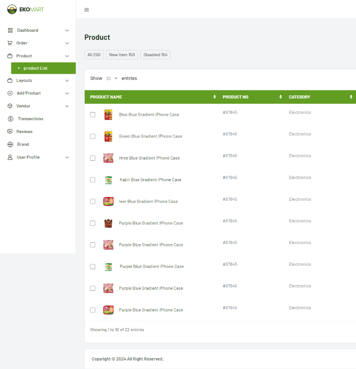Screen dimensions: 356x369
Task: Check the Hree Blue Gradient iPhone Case checkbox
Action: (x=93, y=158)
